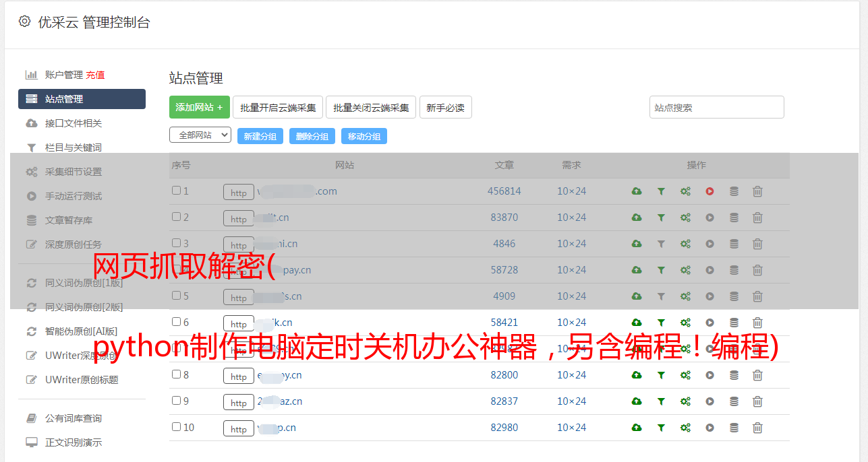The height and width of the screenshot is (462, 868).
Task: Click the database stack icon in row 8
Action: pos(734,375)
